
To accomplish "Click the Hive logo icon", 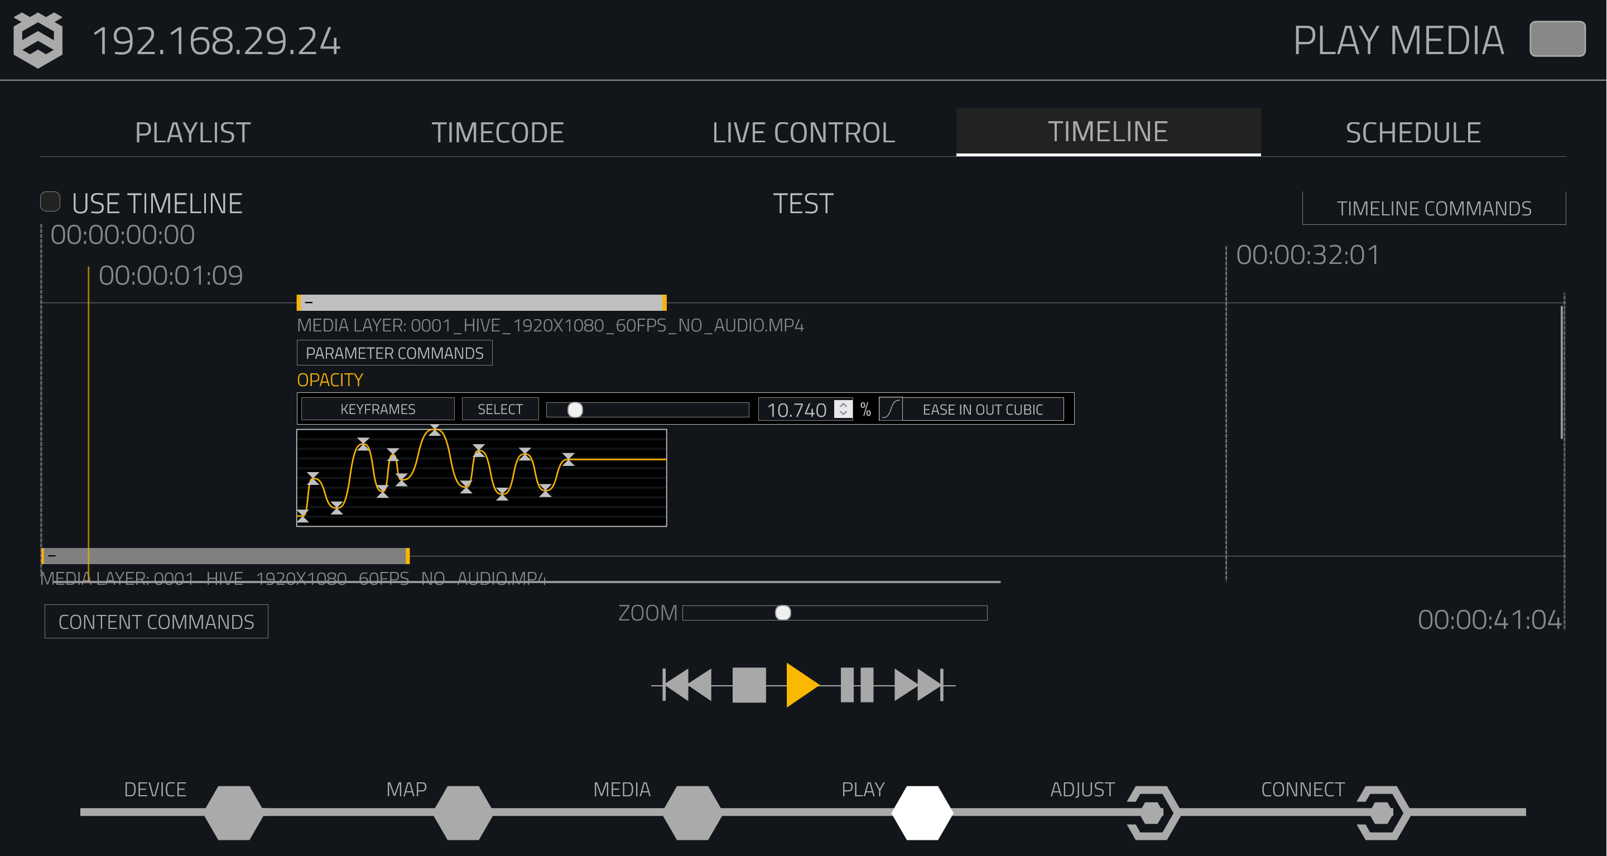I will [x=38, y=40].
